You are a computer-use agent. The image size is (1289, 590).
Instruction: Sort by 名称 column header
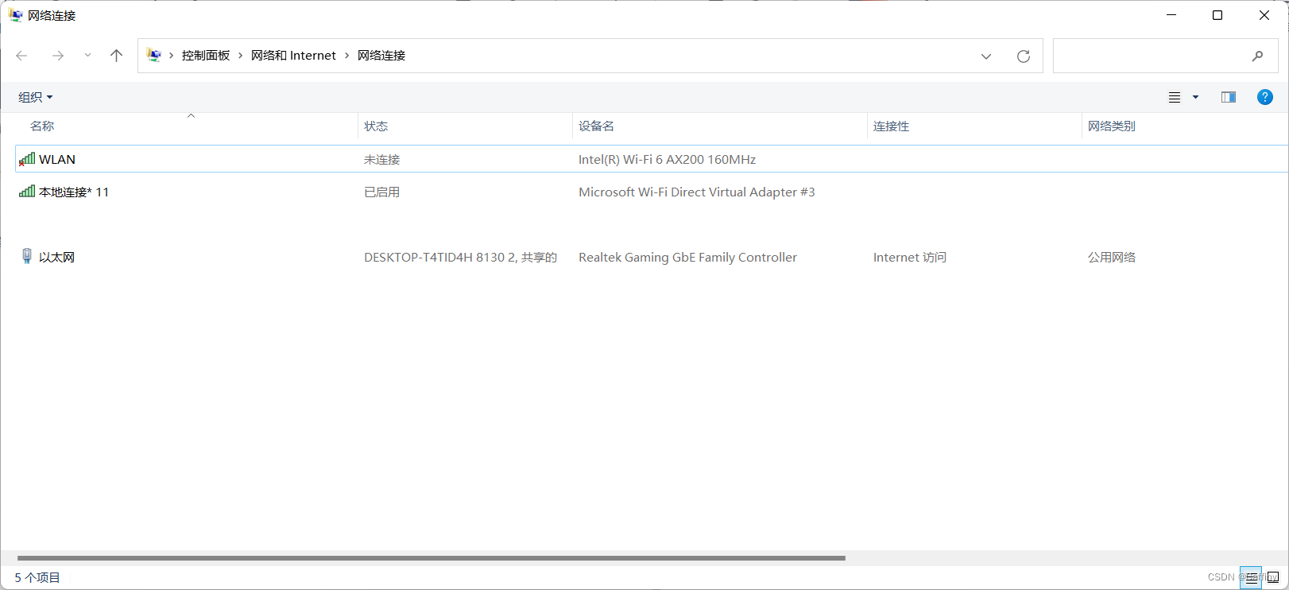coord(42,126)
